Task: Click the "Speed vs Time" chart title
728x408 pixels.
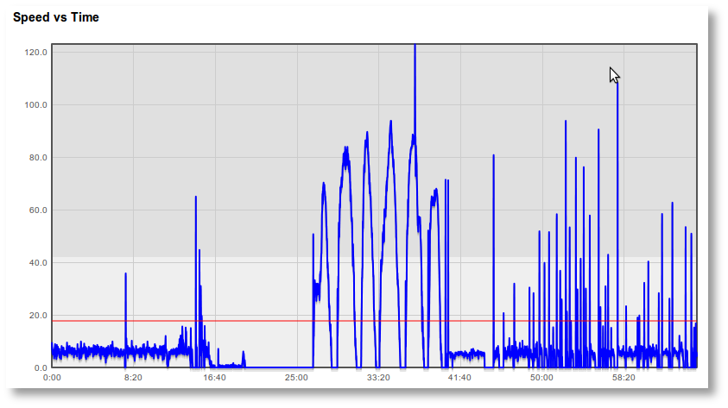Action: coord(56,17)
